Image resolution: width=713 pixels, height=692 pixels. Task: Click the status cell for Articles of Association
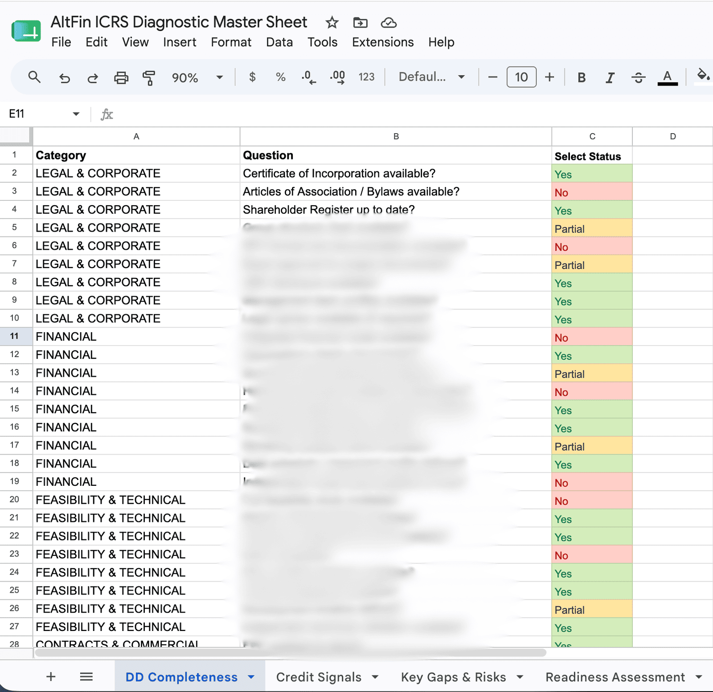point(592,192)
